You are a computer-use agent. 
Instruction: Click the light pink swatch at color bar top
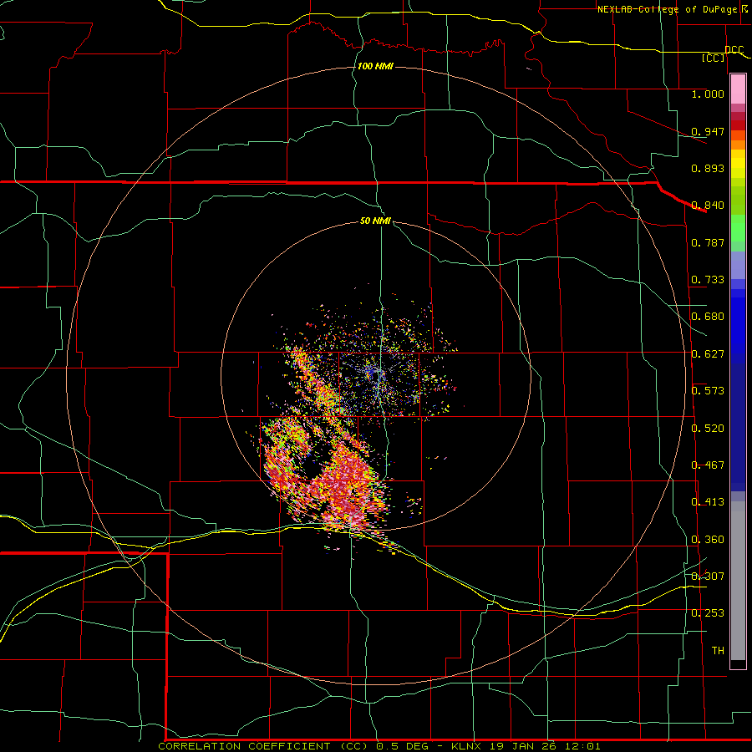[738, 89]
